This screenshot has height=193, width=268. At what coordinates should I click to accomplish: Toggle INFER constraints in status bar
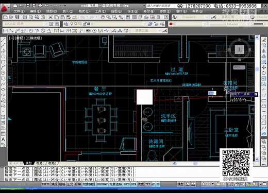tap(46, 184)
